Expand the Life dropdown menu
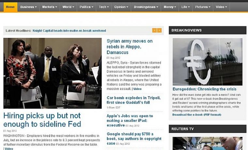 tap(186, 7)
